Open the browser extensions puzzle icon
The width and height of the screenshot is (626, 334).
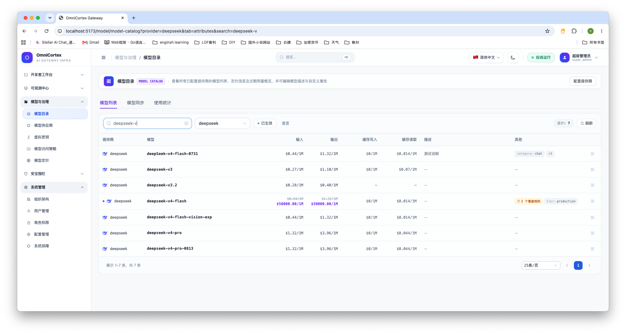tap(574, 31)
